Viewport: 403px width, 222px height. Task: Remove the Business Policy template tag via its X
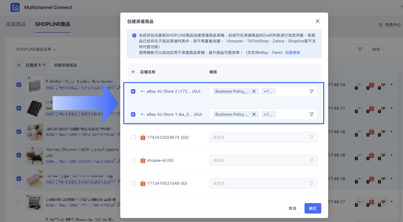(254, 91)
